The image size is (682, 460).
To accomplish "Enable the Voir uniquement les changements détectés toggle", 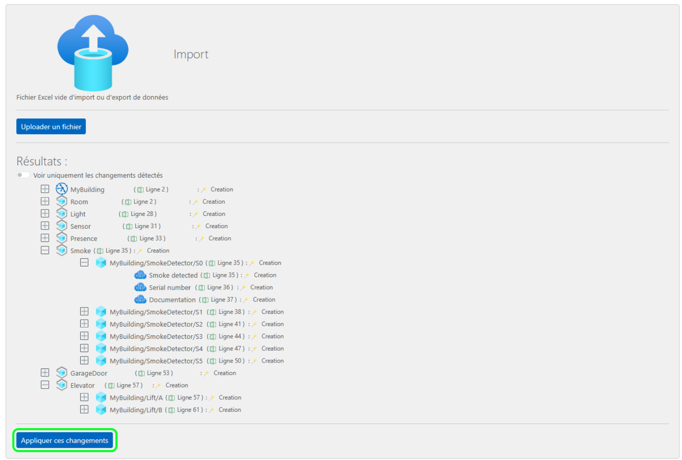I will [23, 174].
